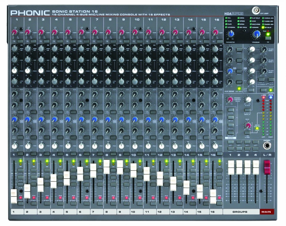Assign group 2 to RIGHT bus

[239, 148]
